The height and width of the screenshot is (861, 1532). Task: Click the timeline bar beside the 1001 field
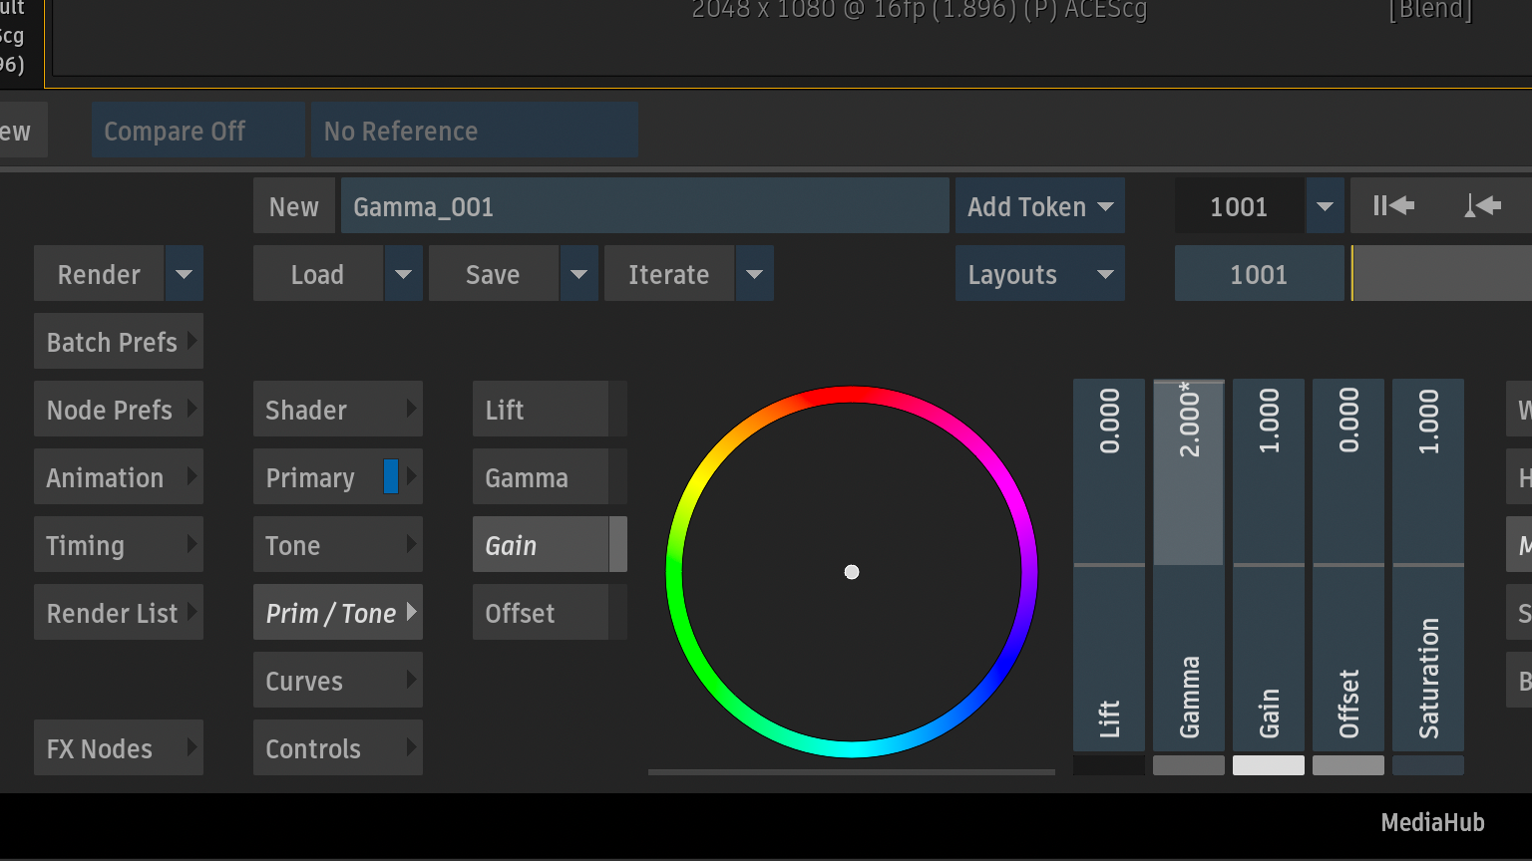tap(1442, 274)
